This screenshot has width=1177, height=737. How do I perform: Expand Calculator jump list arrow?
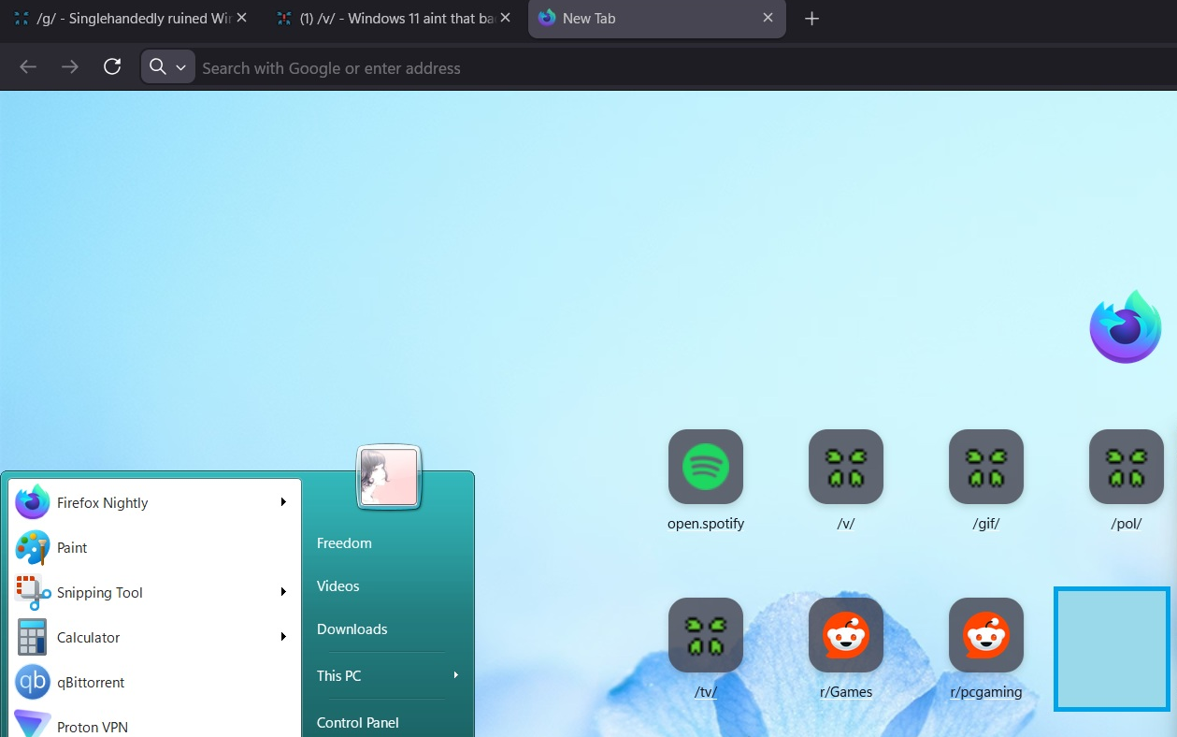point(283,637)
